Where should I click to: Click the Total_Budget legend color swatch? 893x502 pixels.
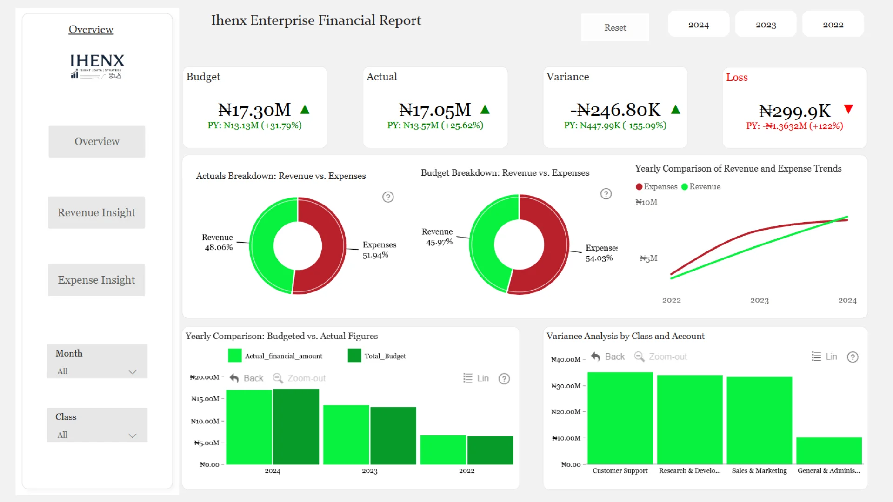pos(354,356)
